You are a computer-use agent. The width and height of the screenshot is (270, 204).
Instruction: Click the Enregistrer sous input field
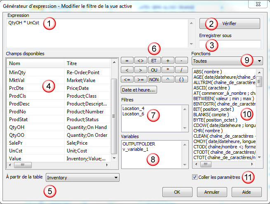tap(230, 44)
